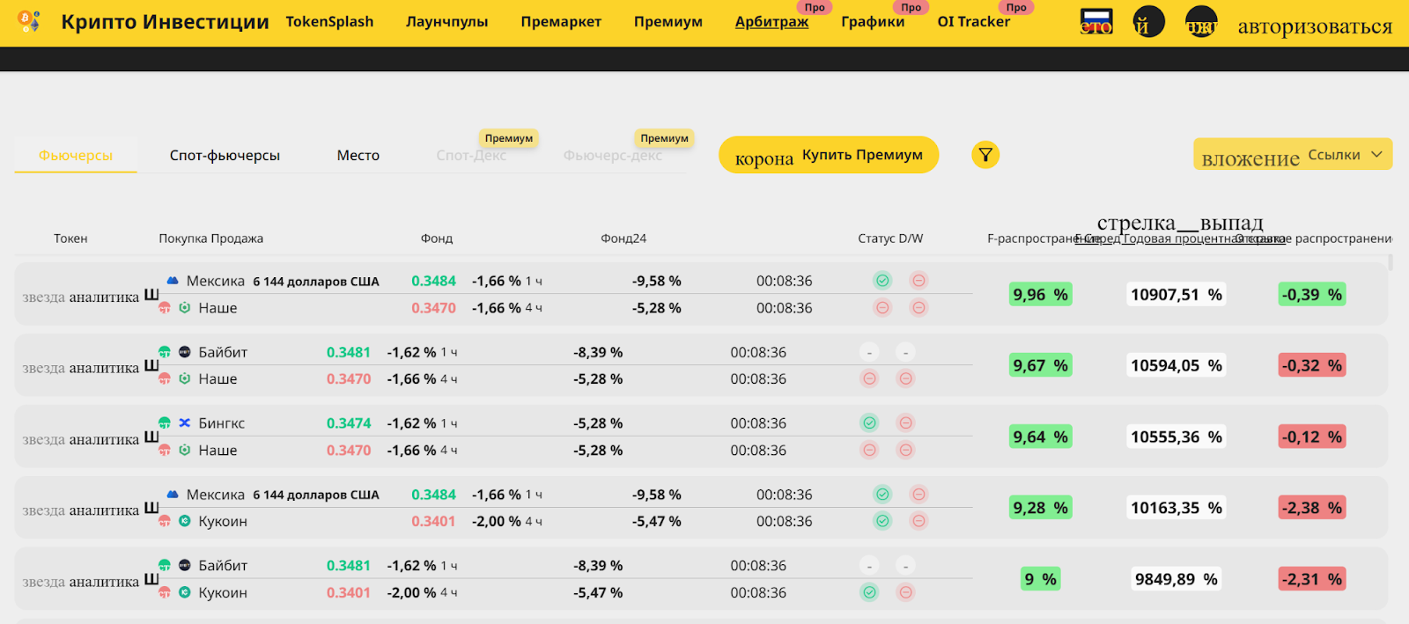Switch to Спот-фьючерсы tab
The width and height of the screenshot is (1409, 624).
click(x=225, y=156)
